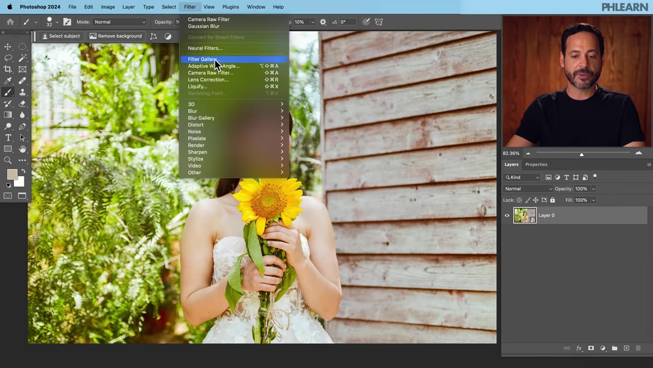Select the Move tool
Viewport: 653px width, 368px height.
pyautogui.click(x=8, y=47)
